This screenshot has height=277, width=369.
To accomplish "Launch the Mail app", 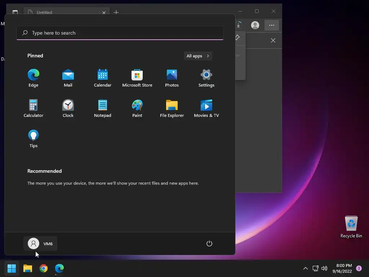I will (68, 78).
